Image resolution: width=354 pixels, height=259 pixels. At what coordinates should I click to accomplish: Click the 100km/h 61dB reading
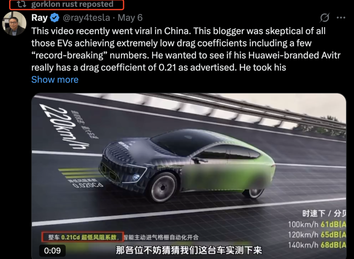coord(317,224)
